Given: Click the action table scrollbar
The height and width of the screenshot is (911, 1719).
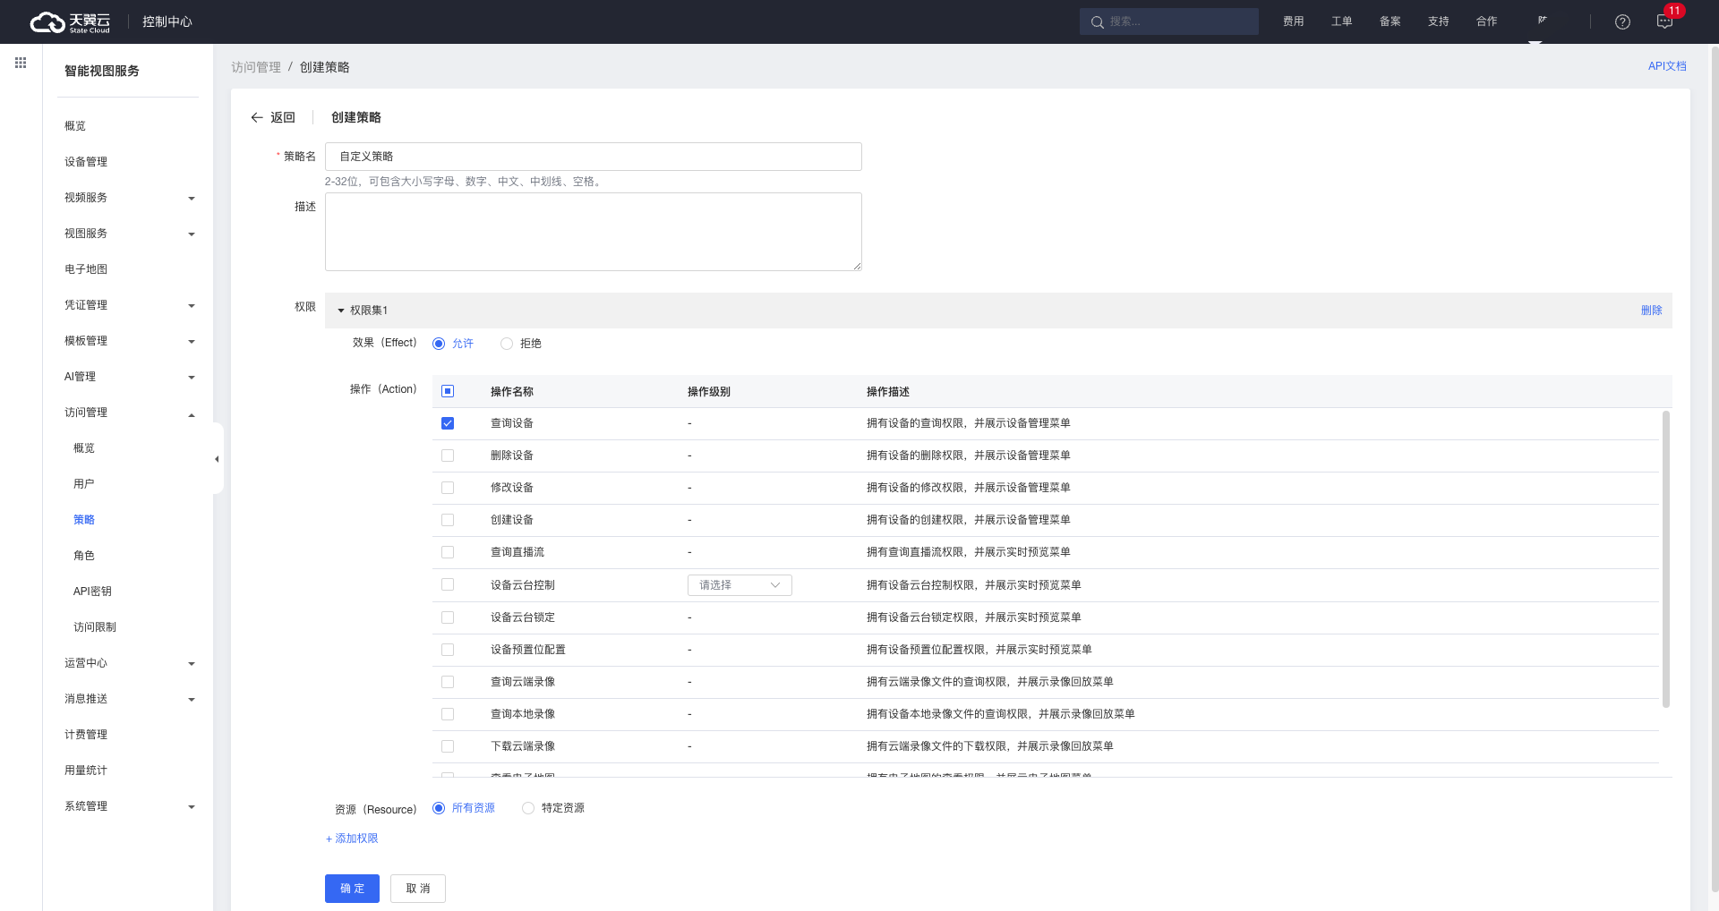Looking at the screenshot, I should (1666, 559).
